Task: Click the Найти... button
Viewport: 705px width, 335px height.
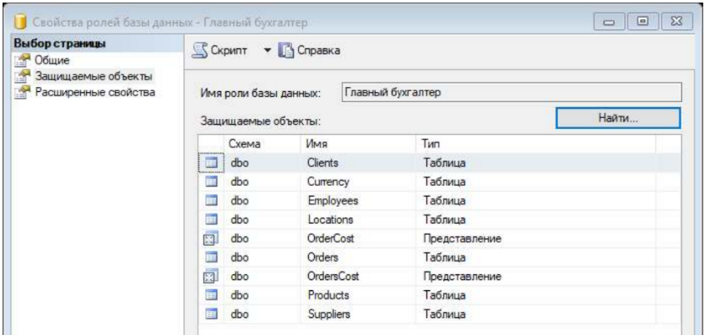Action: 618,118
